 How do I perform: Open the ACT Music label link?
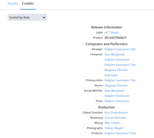[x=112, y=33]
